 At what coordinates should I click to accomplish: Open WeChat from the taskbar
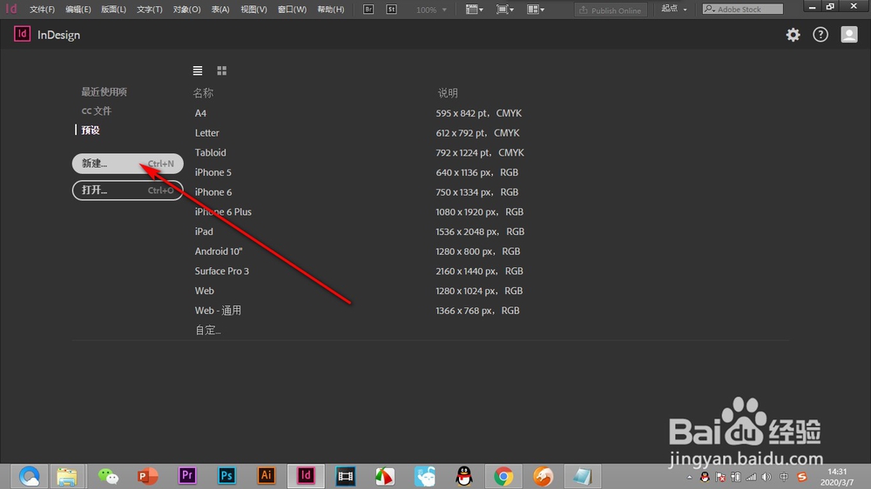click(108, 476)
